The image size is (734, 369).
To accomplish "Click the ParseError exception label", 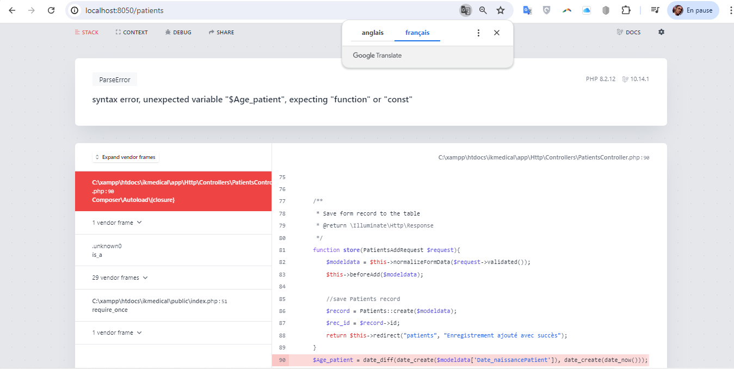I will pyautogui.click(x=115, y=79).
